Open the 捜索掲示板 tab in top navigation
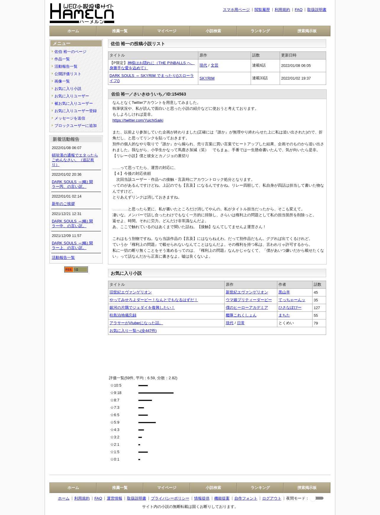380x515 pixels. (x=307, y=31)
